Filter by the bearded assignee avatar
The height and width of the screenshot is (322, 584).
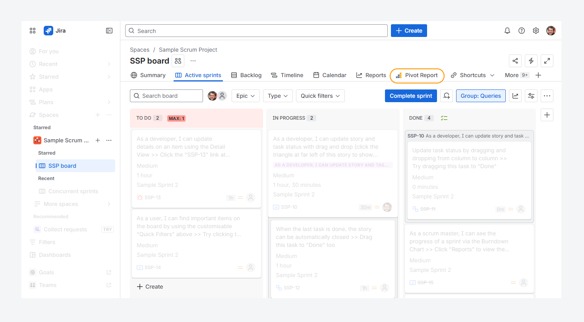coord(213,96)
